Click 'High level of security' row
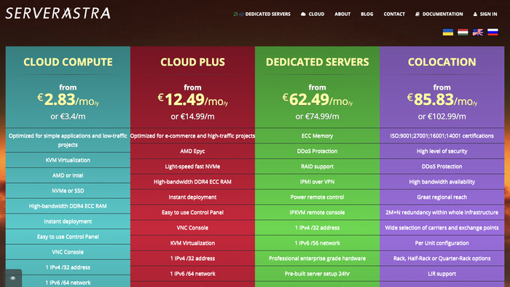This screenshot has height=287, width=510. point(442,151)
